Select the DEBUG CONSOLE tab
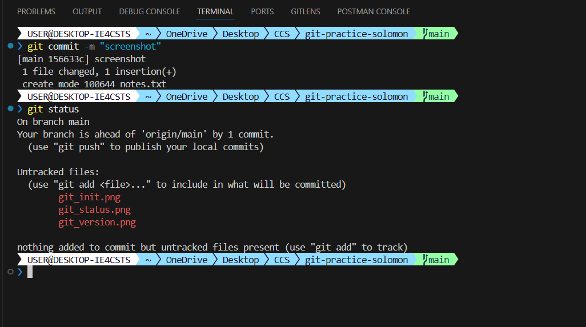Image resolution: width=586 pixels, height=327 pixels. [150, 11]
